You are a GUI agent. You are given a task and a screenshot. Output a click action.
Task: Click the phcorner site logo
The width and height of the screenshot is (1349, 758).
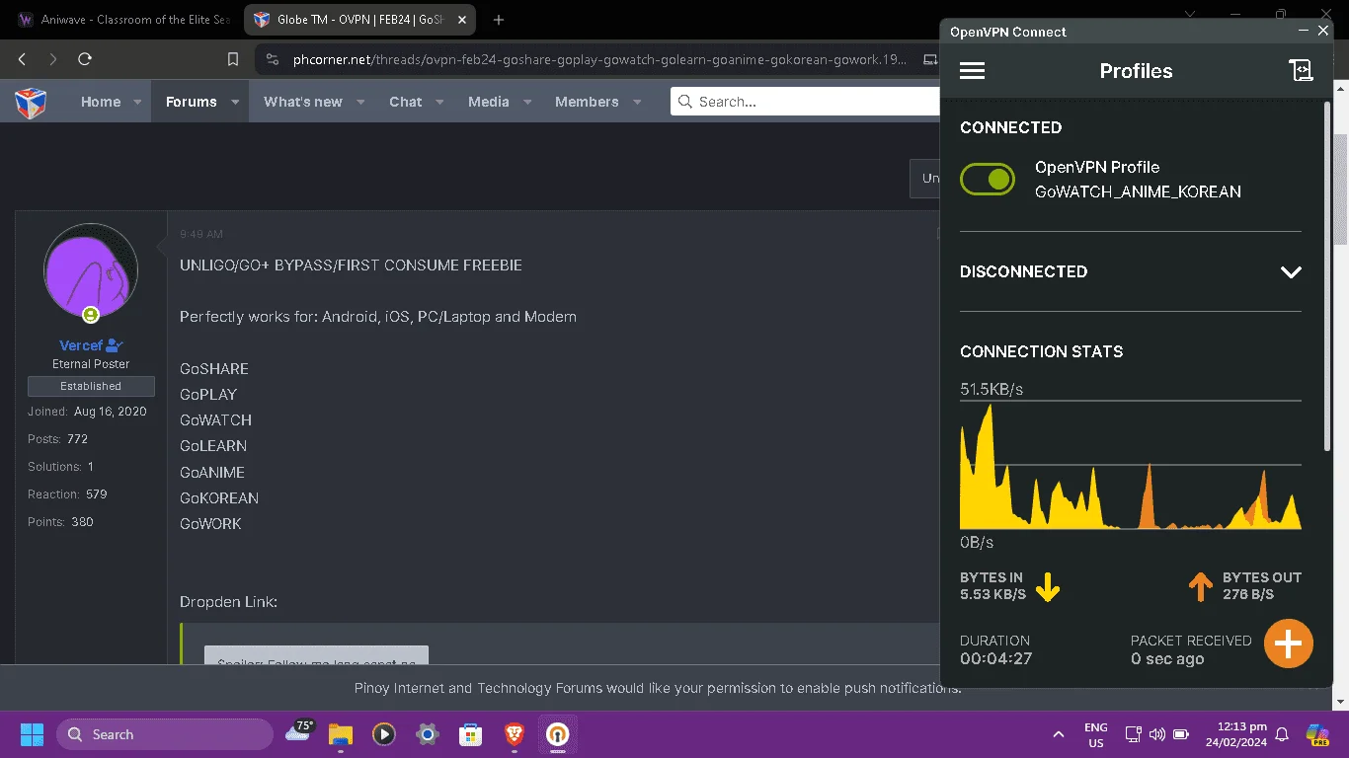click(x=31, y=102)
